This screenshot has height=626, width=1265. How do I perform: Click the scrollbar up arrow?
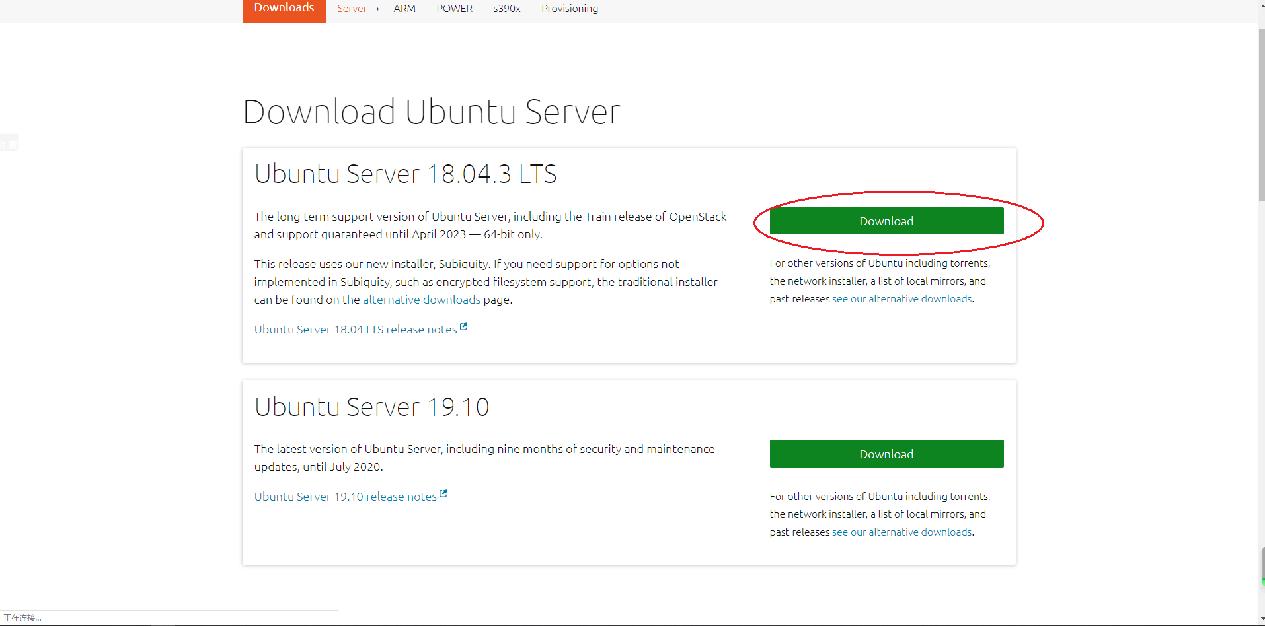(x=1260, y=5)
